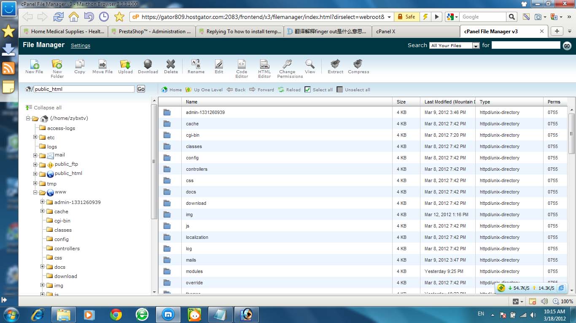This screenshot has width=576, height=323.
Task: Select the admin-1331260939 folder row
Action: pyautogui.click(x=363, y=112)
